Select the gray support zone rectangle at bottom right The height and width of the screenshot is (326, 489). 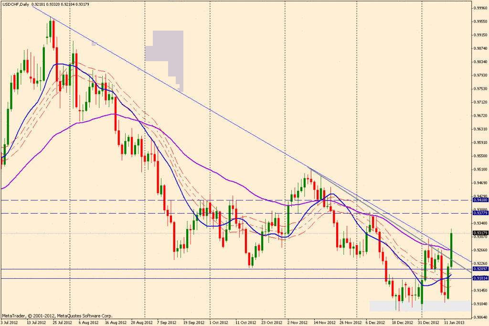coord(420,306)
